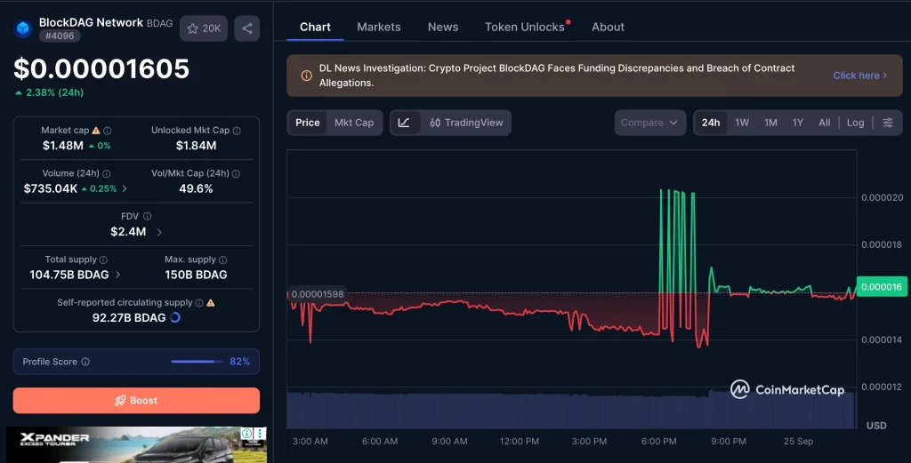Viewport: 911px width, 463px height.
Task: Open chart settings sliders icon
Action: click(888, 123)
